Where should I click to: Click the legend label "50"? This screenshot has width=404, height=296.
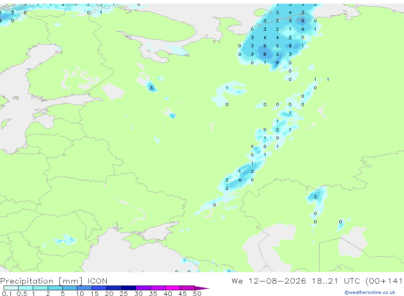(x=197, y=294)
